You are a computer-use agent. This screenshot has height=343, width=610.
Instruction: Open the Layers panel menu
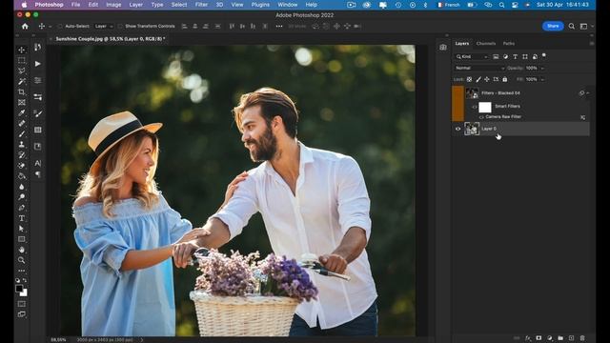click(591, 44)
